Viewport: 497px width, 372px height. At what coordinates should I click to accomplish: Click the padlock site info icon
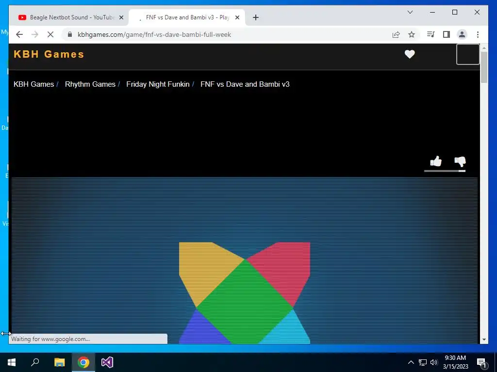70,34
